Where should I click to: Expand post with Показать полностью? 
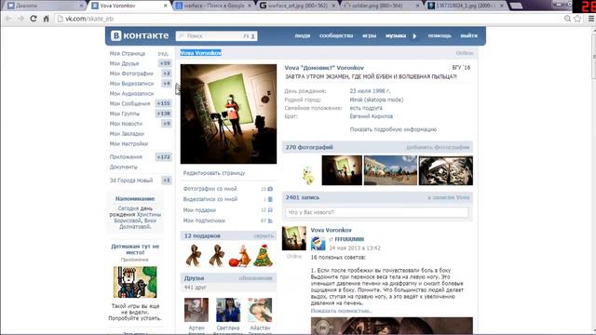342,311
